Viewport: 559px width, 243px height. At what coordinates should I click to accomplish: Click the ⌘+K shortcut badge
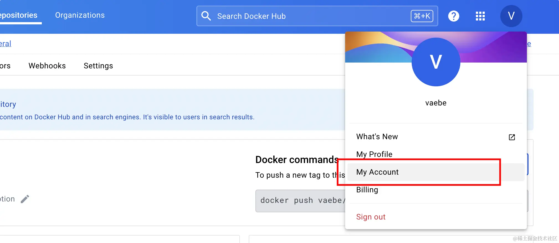(422, 16)
